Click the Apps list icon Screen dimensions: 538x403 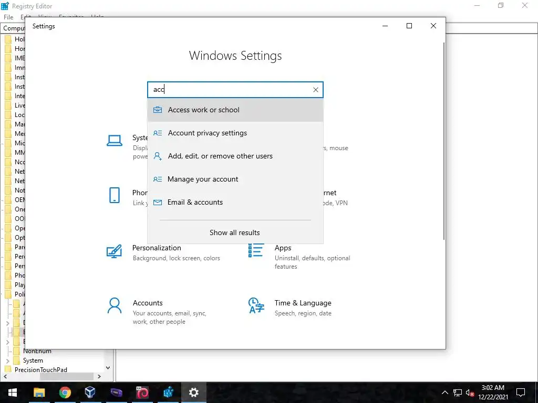(256, 250)
